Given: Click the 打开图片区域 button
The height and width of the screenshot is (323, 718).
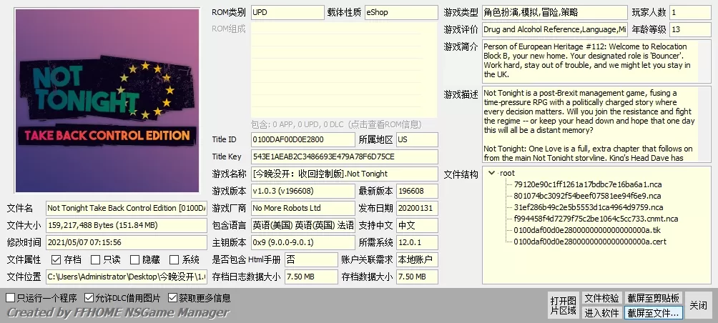Looking at the screenshot, I should pyautogui.click(x=563, y=305).
